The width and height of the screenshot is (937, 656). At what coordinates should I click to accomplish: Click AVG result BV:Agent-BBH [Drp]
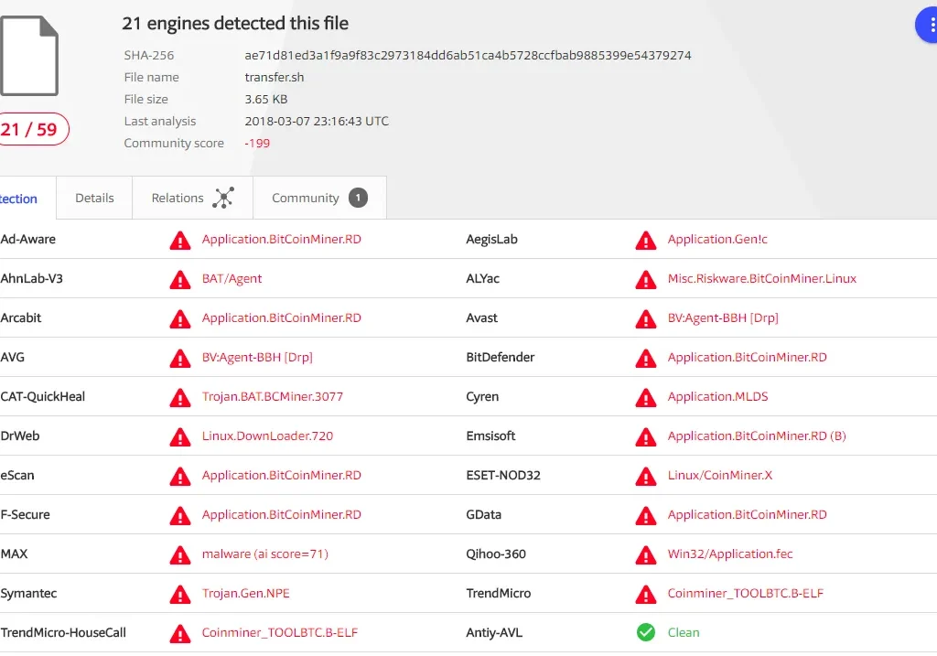click(257, 357)
